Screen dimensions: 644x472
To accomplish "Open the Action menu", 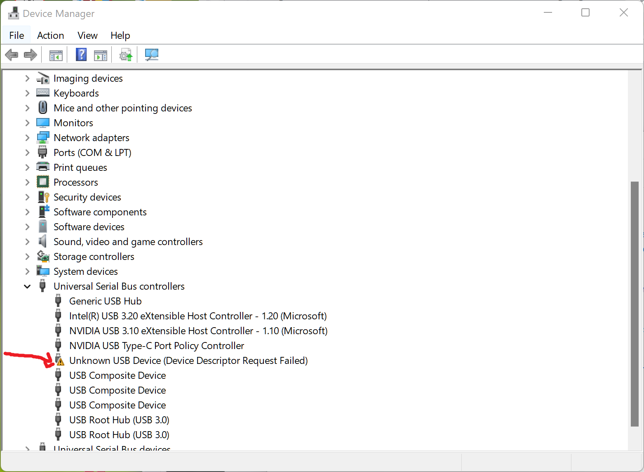I will point(50,35).
